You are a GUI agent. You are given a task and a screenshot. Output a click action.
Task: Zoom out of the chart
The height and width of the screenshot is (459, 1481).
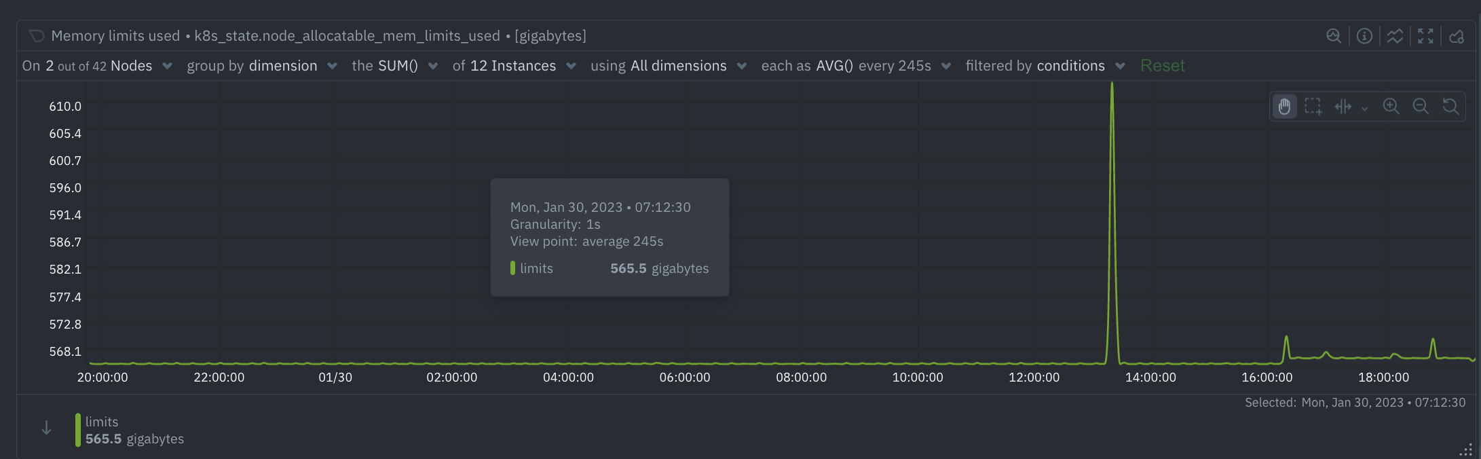(x=1421, y=107)
